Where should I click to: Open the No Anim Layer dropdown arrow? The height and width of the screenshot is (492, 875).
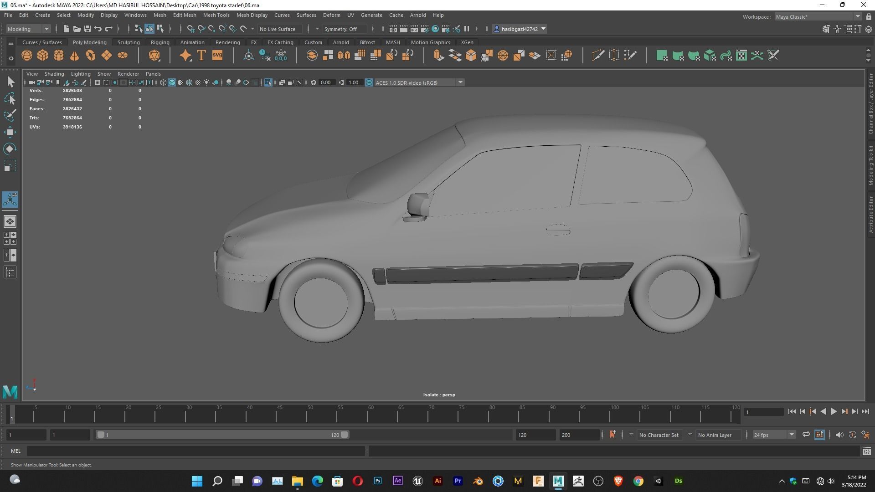click(x=690, y=435)
